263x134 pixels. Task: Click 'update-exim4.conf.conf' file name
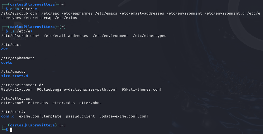point(124,116)
